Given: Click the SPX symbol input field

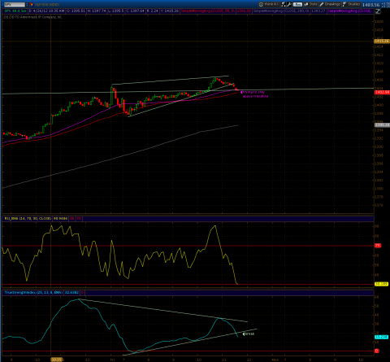Looking at the screenshot, I should [15, 4].
